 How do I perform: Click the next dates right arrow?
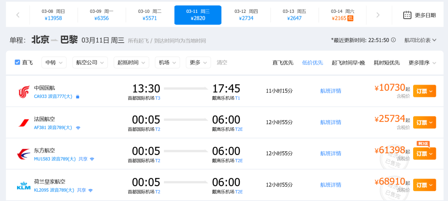pos(377,15)
